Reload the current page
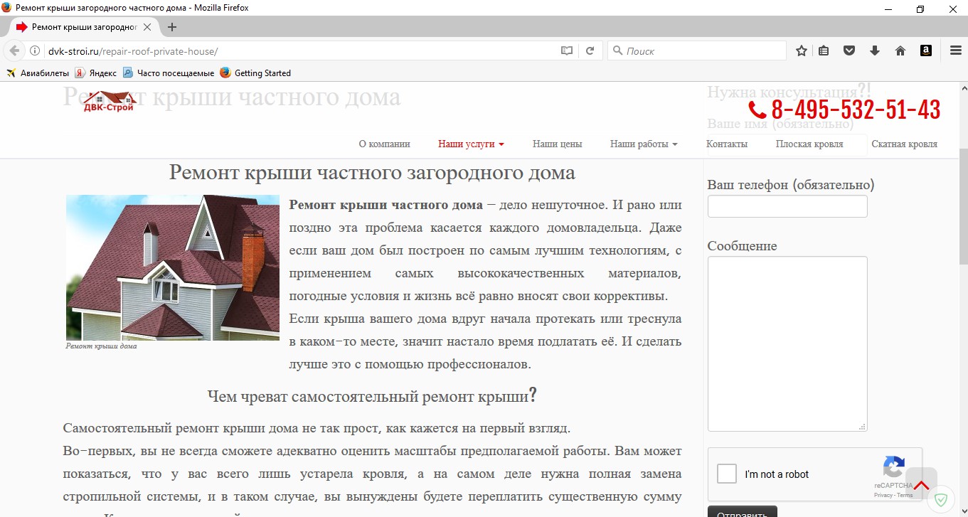The height and width of the screenshot is (517, 968). (590, 51)
